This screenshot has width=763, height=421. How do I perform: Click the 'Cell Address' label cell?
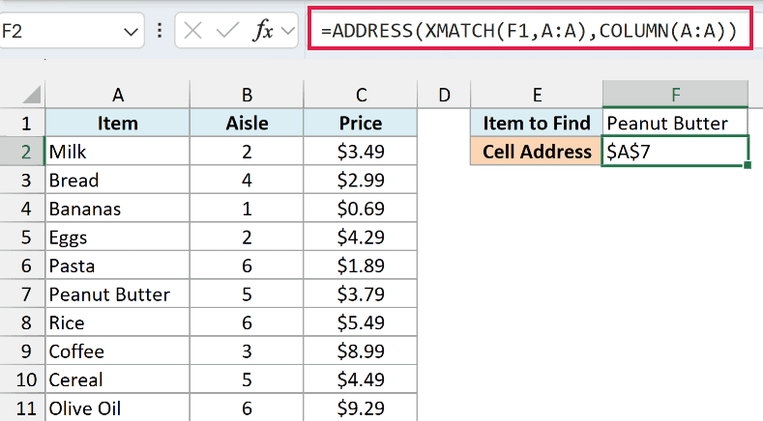point(537,152)
